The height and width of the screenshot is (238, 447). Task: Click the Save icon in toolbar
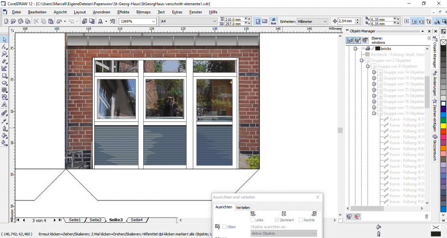click(x=20, y=21)
